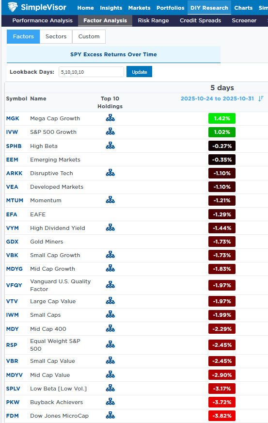Click the SimpleVisor eagle logo
The image size is (268, 423).
tap(13, 7)
